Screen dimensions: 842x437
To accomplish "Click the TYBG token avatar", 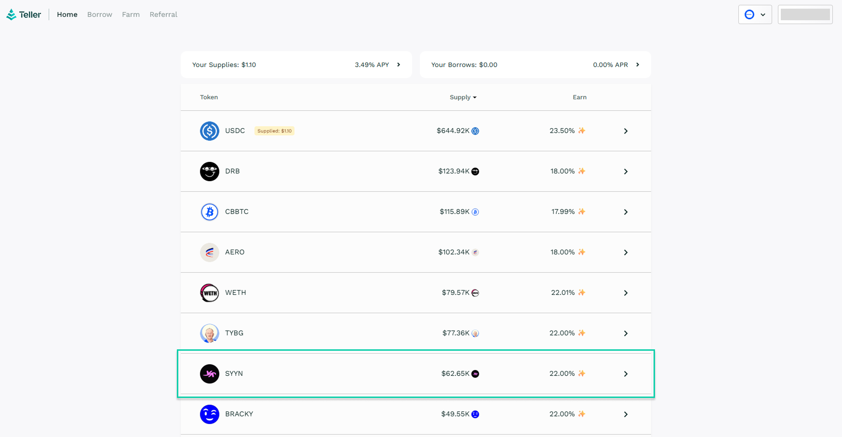I will (209, 333).
